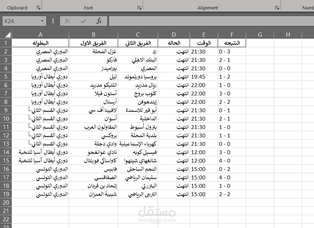This screenshot has width=314, height=228.
Task: Click the Cancel (X) icon beside formula bar
Action: coord(67,21)
